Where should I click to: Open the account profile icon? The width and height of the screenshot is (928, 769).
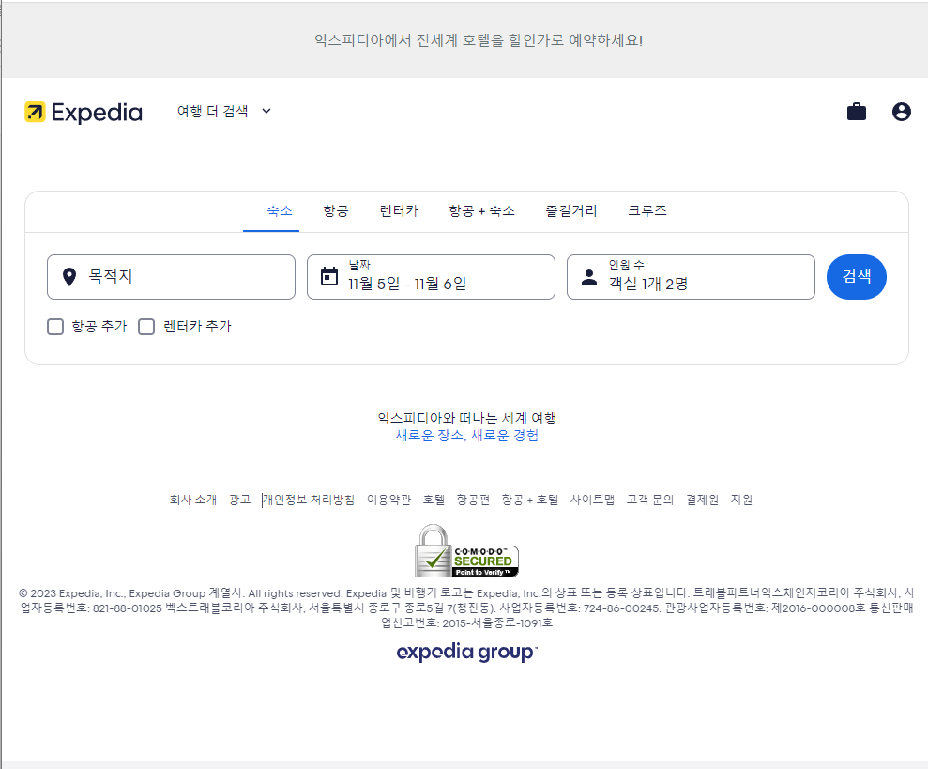[x=901, y=111]
